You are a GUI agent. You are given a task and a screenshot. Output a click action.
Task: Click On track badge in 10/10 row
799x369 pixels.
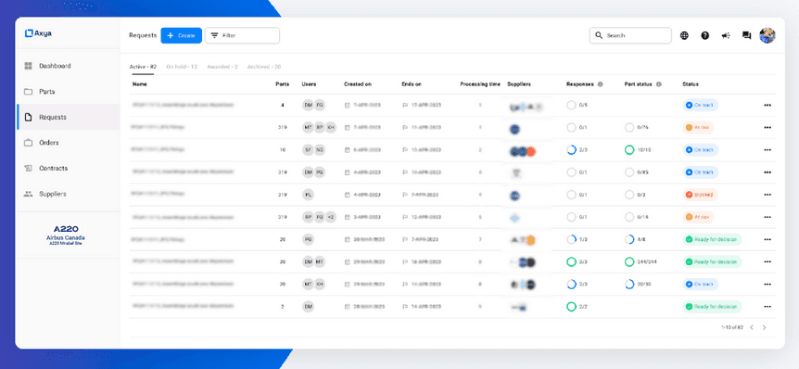point(700,150)
